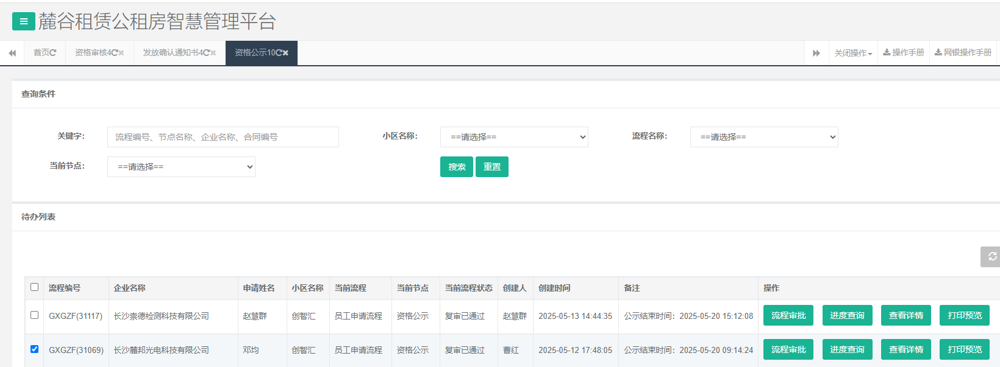Focus the 关键字 keyword input field
Viewport: 1000px width, 367px height.
(x=223, y=137)
